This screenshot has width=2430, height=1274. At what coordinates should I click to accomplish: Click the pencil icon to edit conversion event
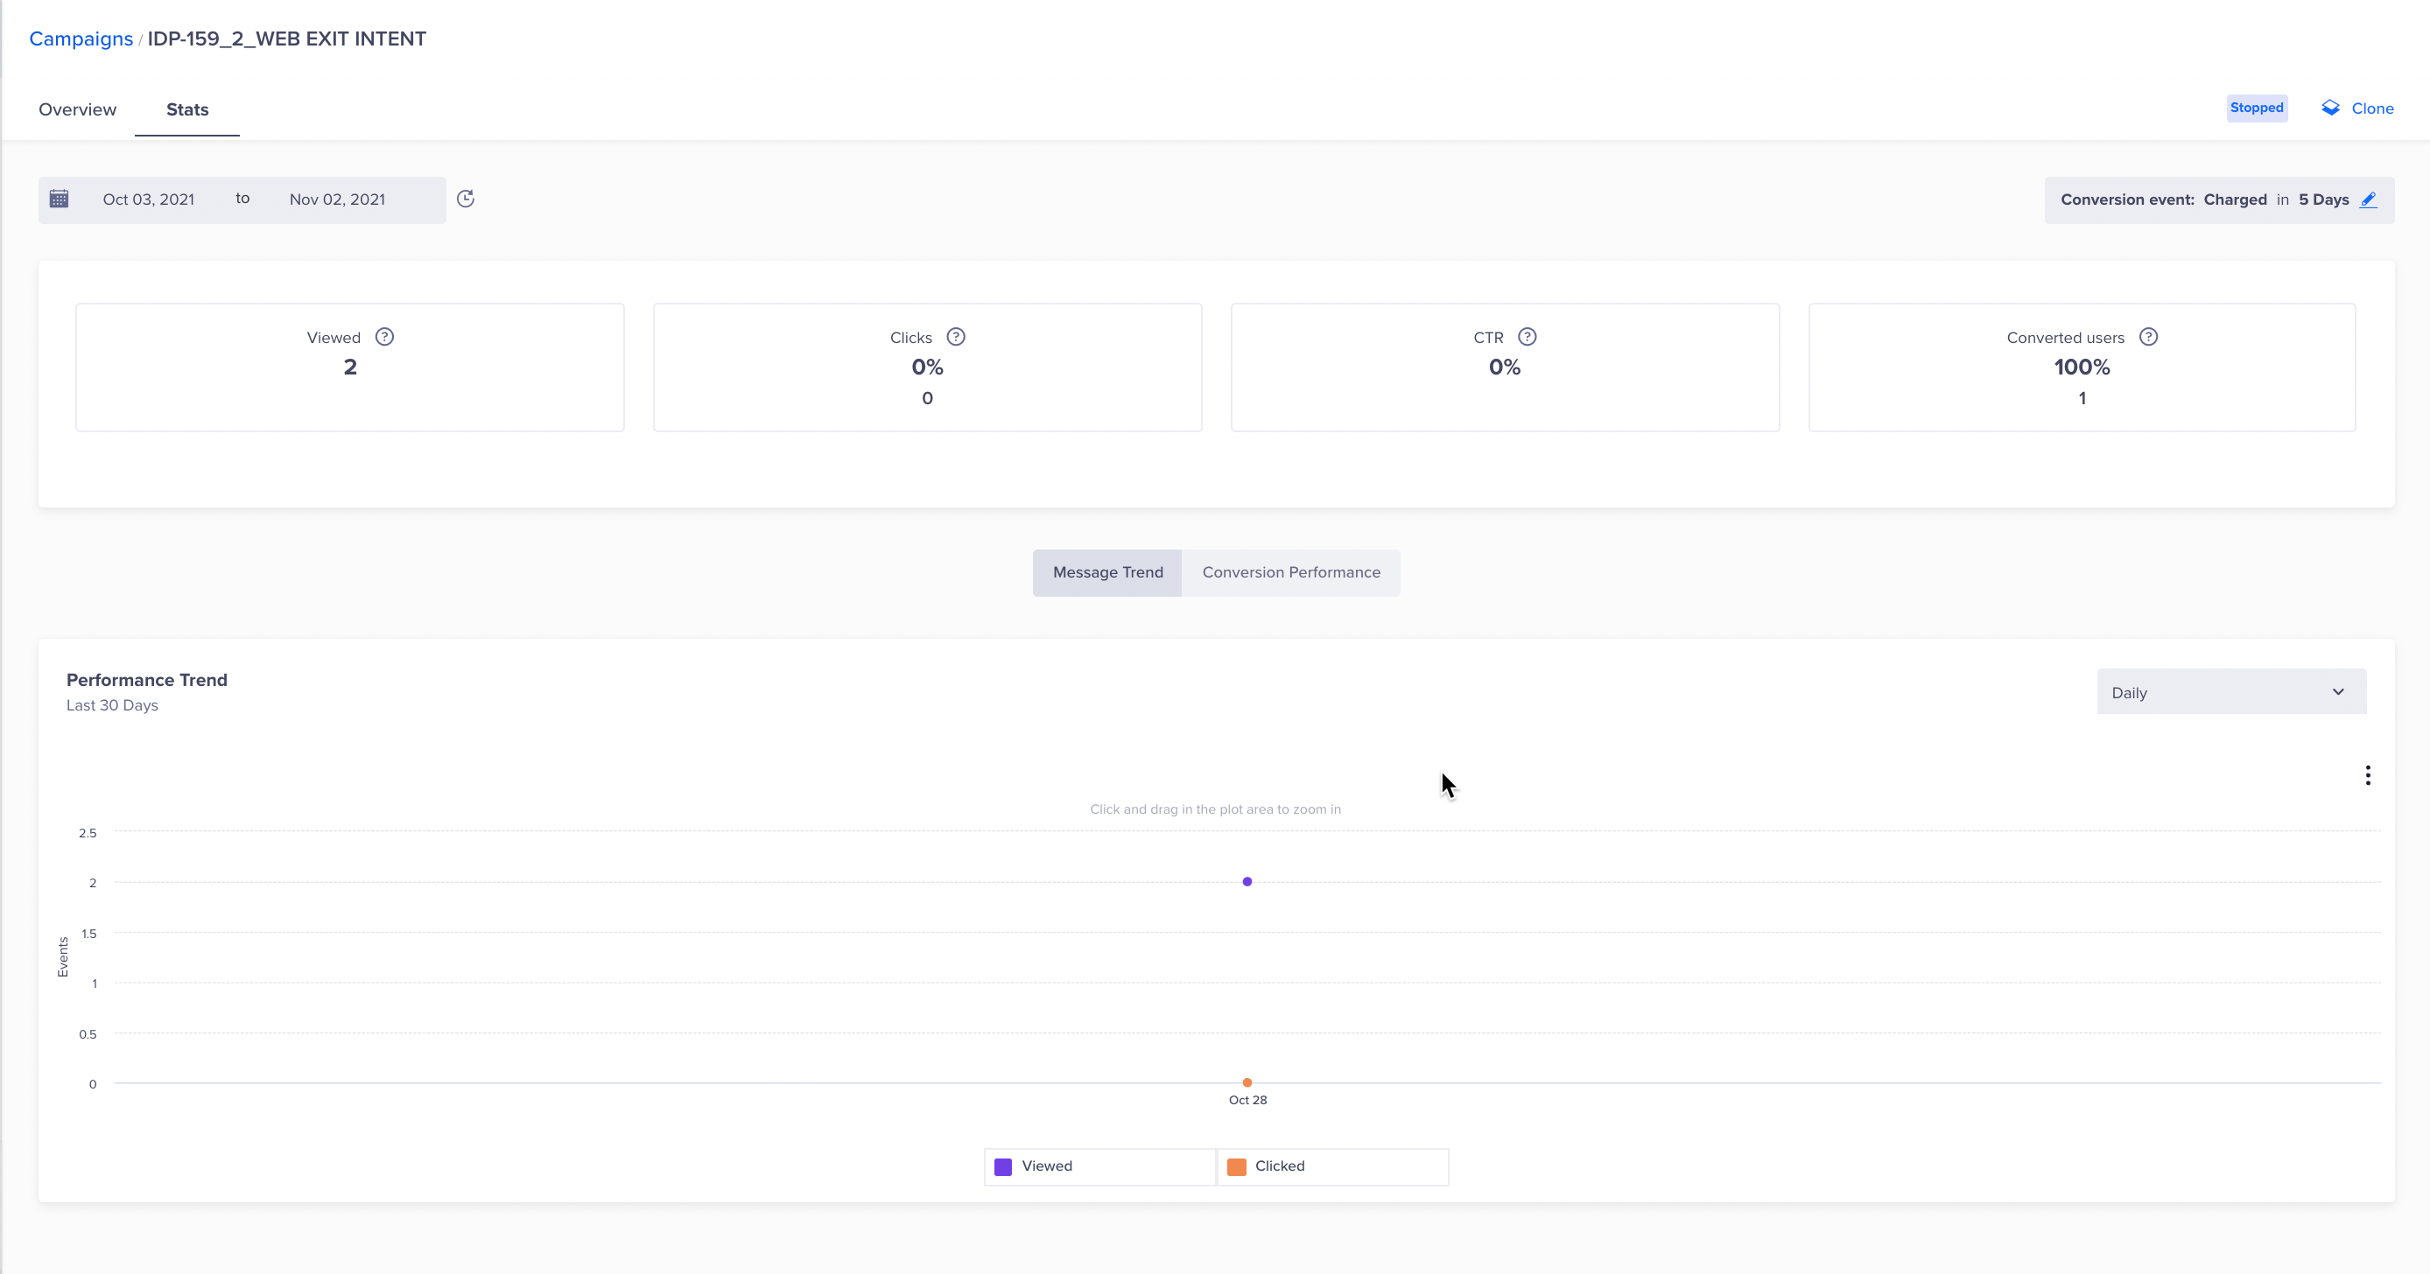point(2369,199)
